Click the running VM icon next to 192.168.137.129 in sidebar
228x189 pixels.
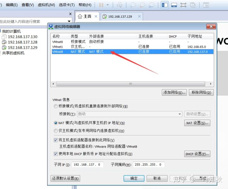[x=4, y=47]
